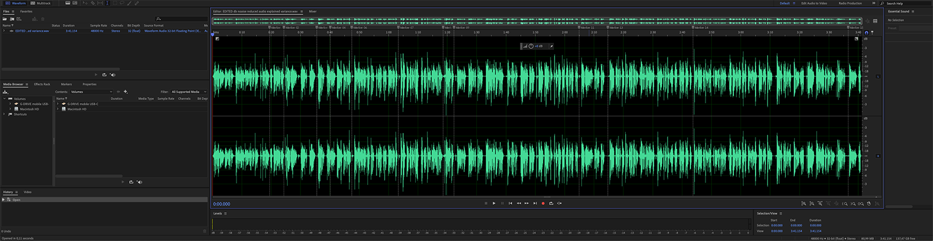Click Move Playhead to Next button
Screen dimensions: 933x241
click(x=535, y=204)
